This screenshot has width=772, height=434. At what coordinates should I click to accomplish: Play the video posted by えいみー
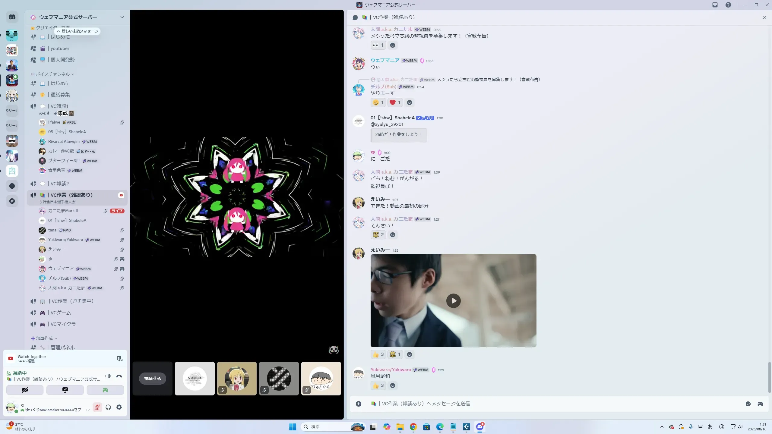(453, 300)
